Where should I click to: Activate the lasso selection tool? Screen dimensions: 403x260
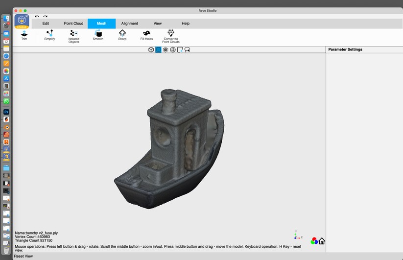click(187, 50)
